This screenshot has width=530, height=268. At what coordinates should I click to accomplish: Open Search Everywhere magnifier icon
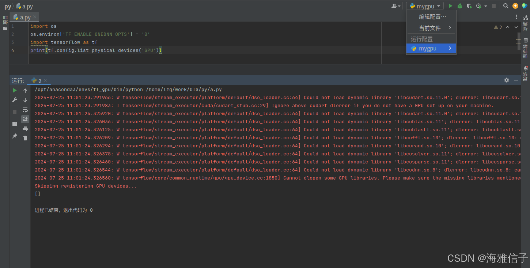point(506,6)
